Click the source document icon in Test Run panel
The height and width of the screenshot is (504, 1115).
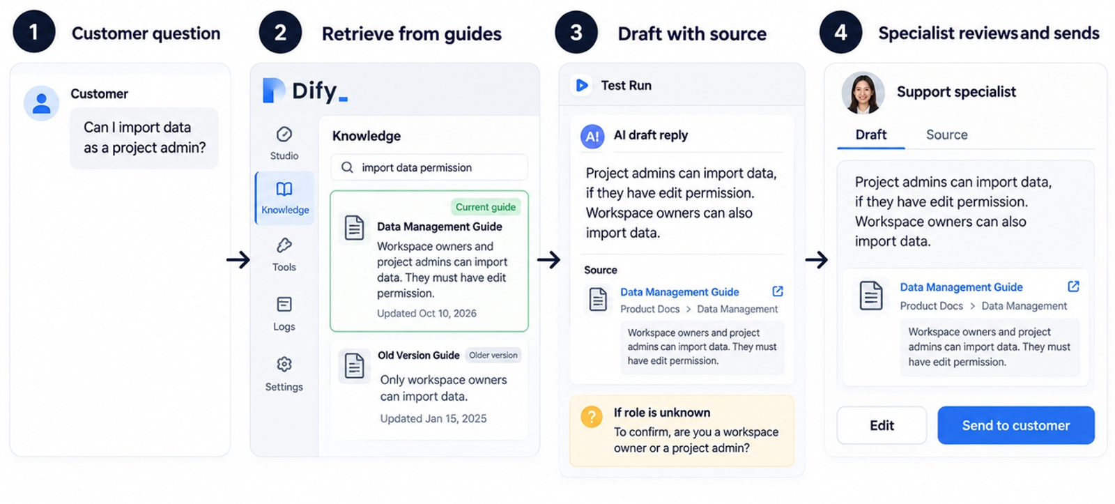coord(598,299)
